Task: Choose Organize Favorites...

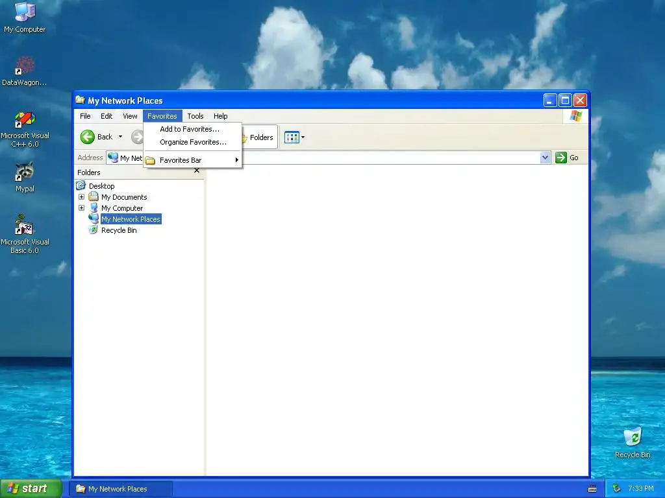Action: tap(192, 142)
